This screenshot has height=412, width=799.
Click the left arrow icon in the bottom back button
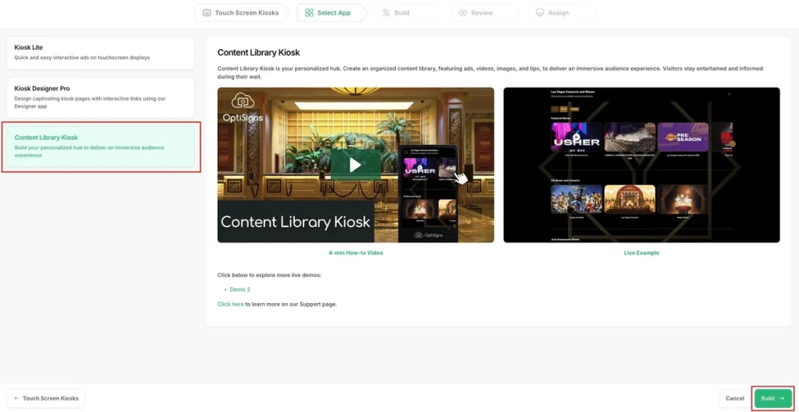(16, 398)
